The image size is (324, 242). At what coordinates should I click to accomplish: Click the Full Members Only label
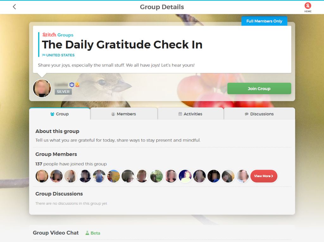264,21
